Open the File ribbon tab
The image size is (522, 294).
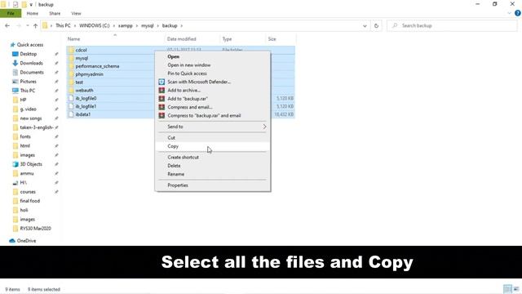click(11, 13)
